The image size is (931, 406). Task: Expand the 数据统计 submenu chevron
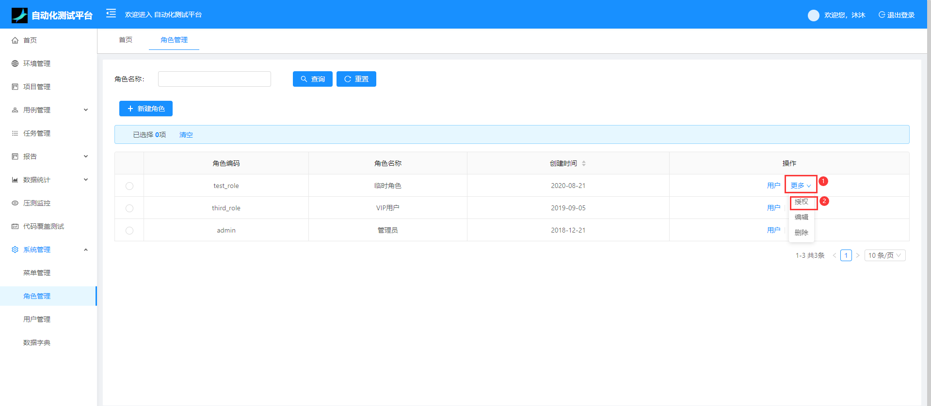(86, 180)
